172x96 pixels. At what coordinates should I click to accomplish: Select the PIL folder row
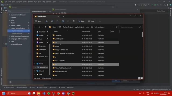pyautogui.click(x=85, y=64)
